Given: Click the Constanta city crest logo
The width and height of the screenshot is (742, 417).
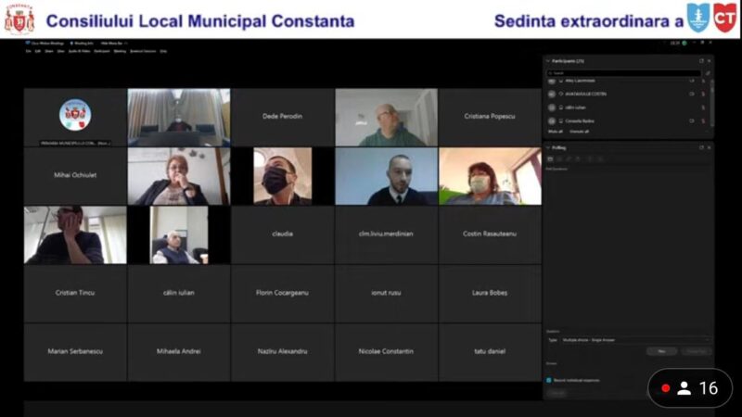Looking at the screenshot, I should click(19, 19).
